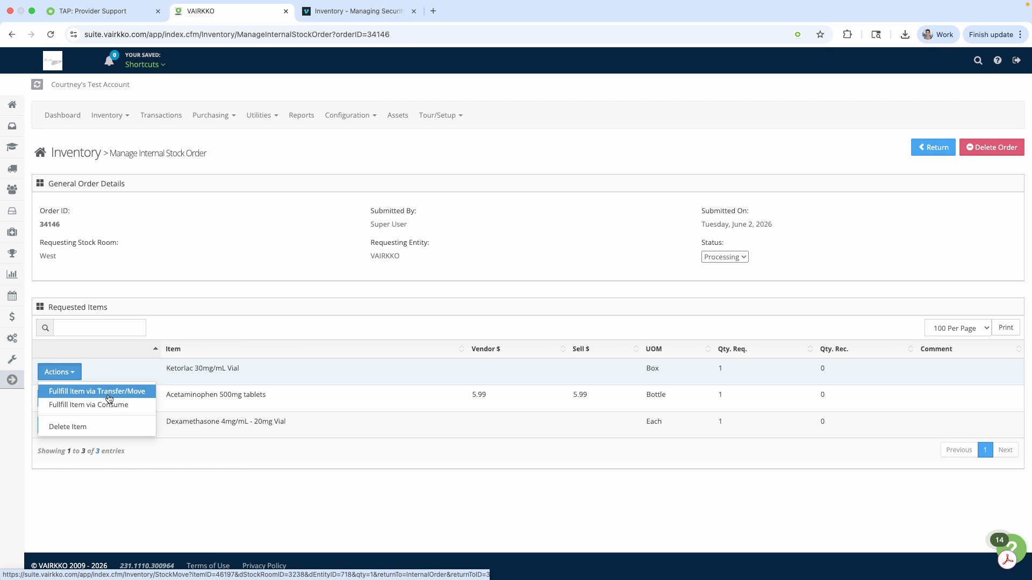Click the table search magnifier icon
This screenshot has width=1032, height=580.
click(x=45, y=328)
